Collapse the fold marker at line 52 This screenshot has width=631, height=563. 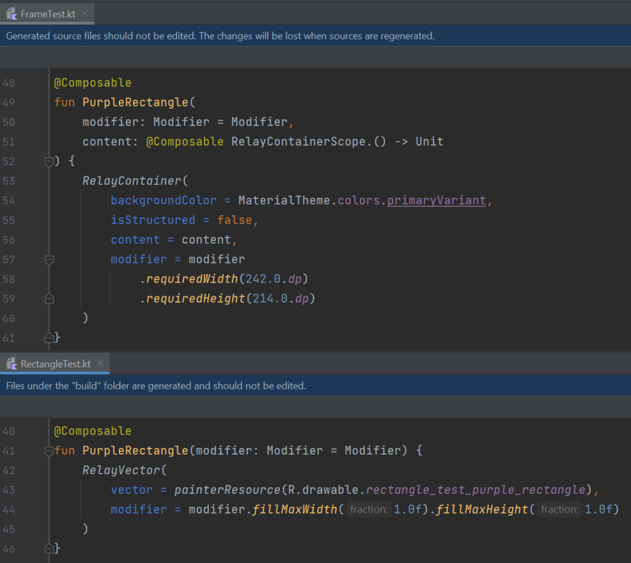49,161
